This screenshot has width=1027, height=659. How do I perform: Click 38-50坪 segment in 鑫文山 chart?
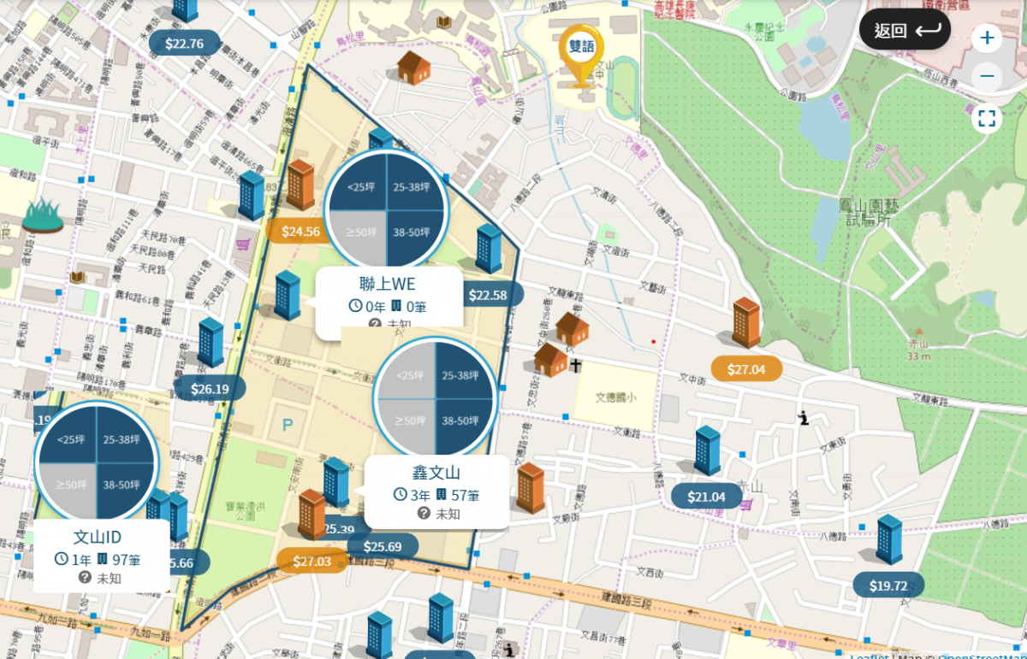tap(461, 421)
